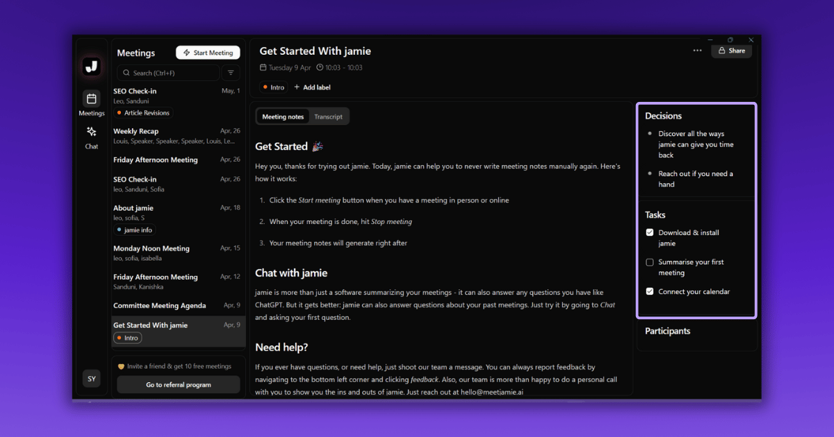Open SEO Check-in meeting with leo, Sanduni, Sofia

pos(178,184)
